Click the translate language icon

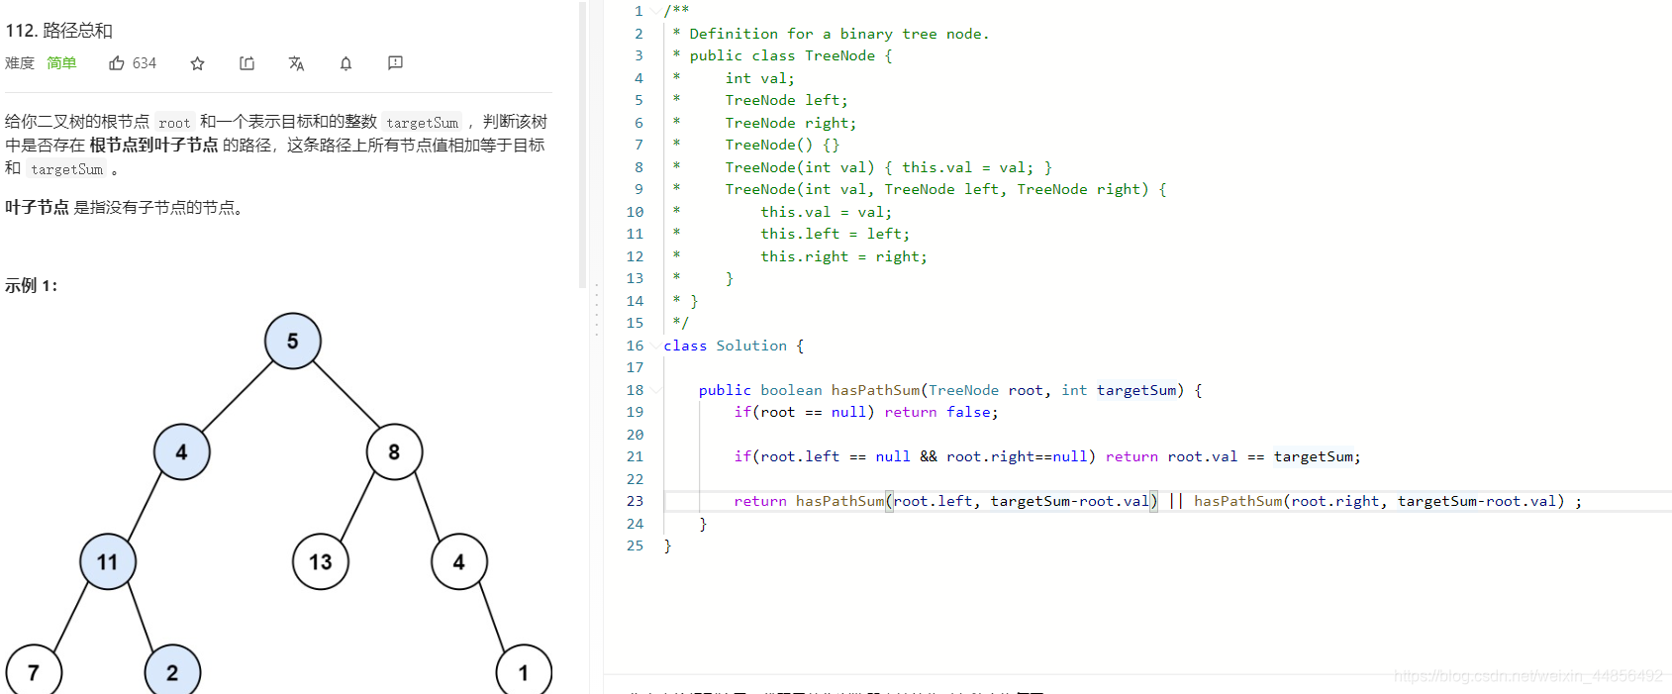pyautogui.click(x=296, y=63)
